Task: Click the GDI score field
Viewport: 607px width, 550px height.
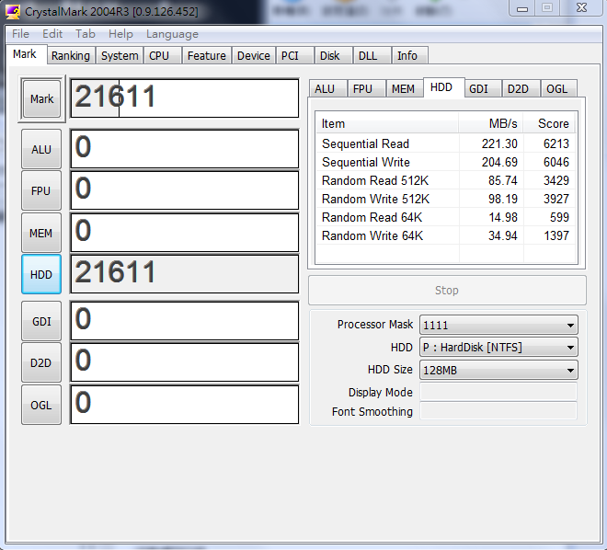Action: 185,321
